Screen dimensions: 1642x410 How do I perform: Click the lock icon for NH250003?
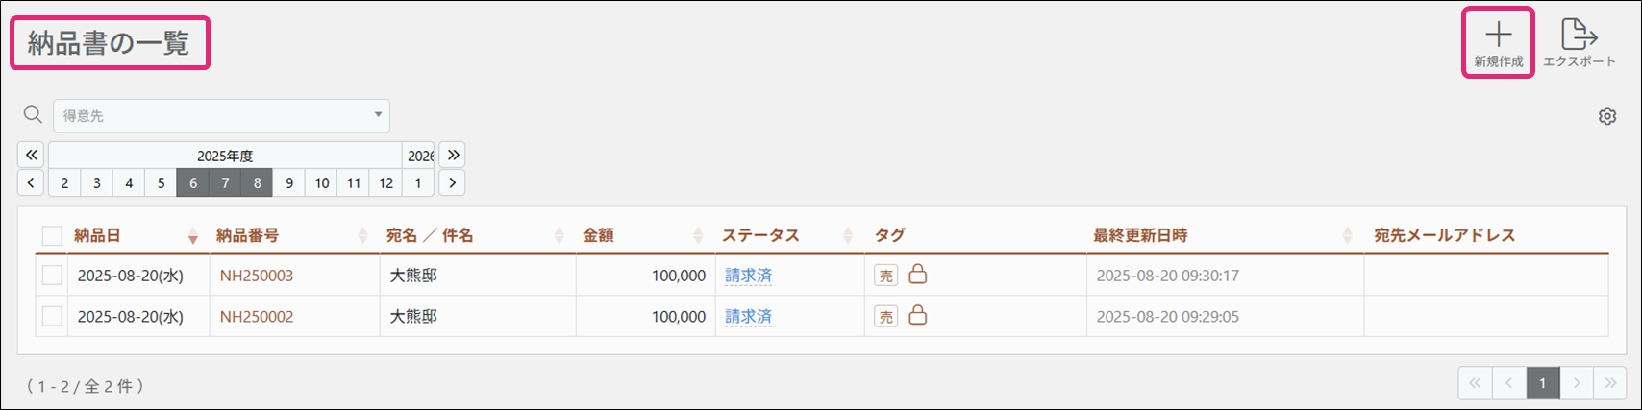pyautogui.click(x=918, y=275)
